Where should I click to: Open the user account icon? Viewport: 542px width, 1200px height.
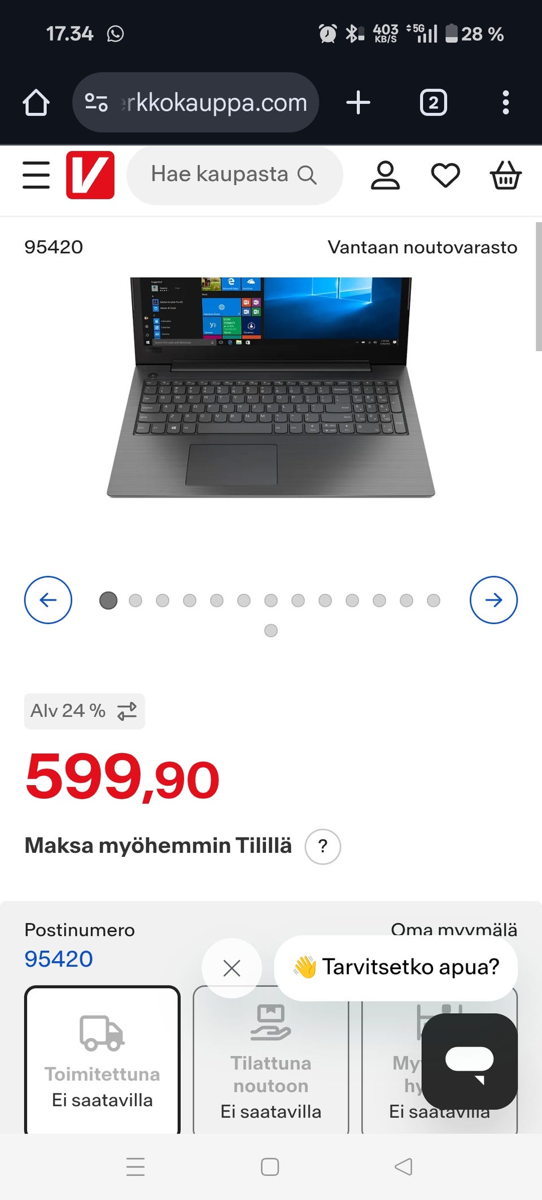click(x=385, y=175)
